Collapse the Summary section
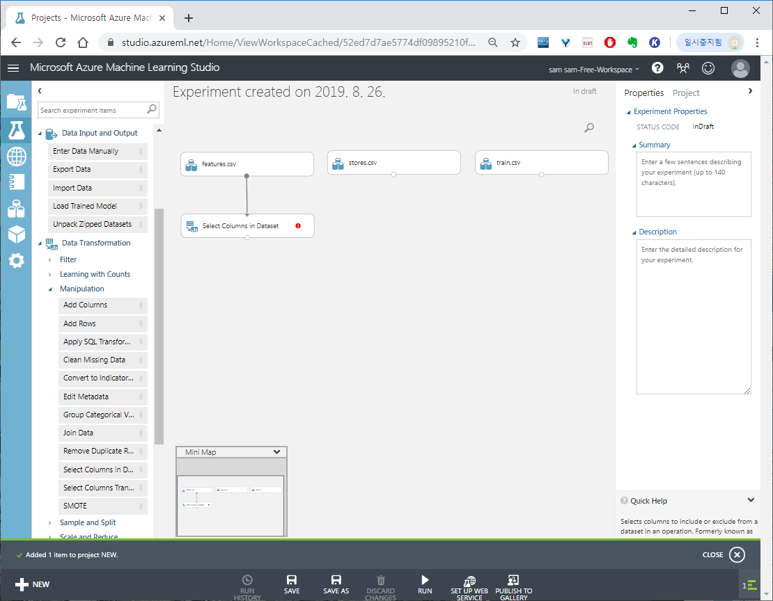The image size is (773, 601). coord(634,145)
